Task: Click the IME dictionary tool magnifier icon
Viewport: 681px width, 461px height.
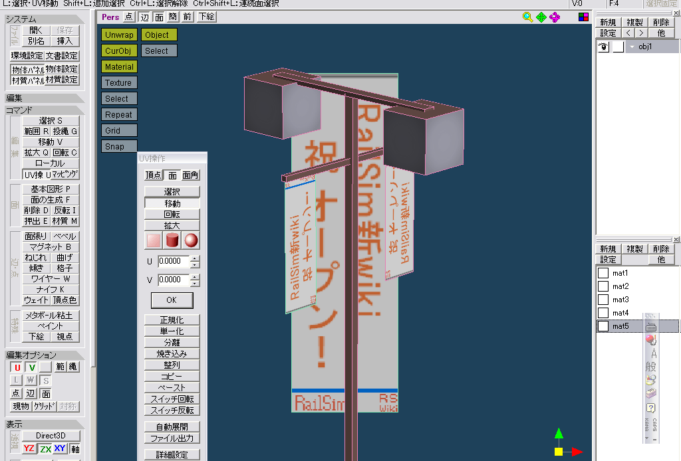Action: click(x=650, y=381)
